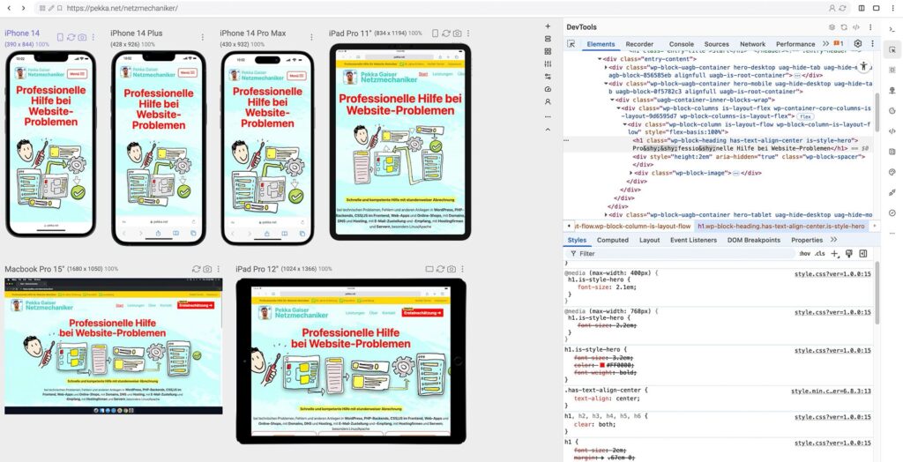Expand the hero-tablet container div node

coord(605,214)
